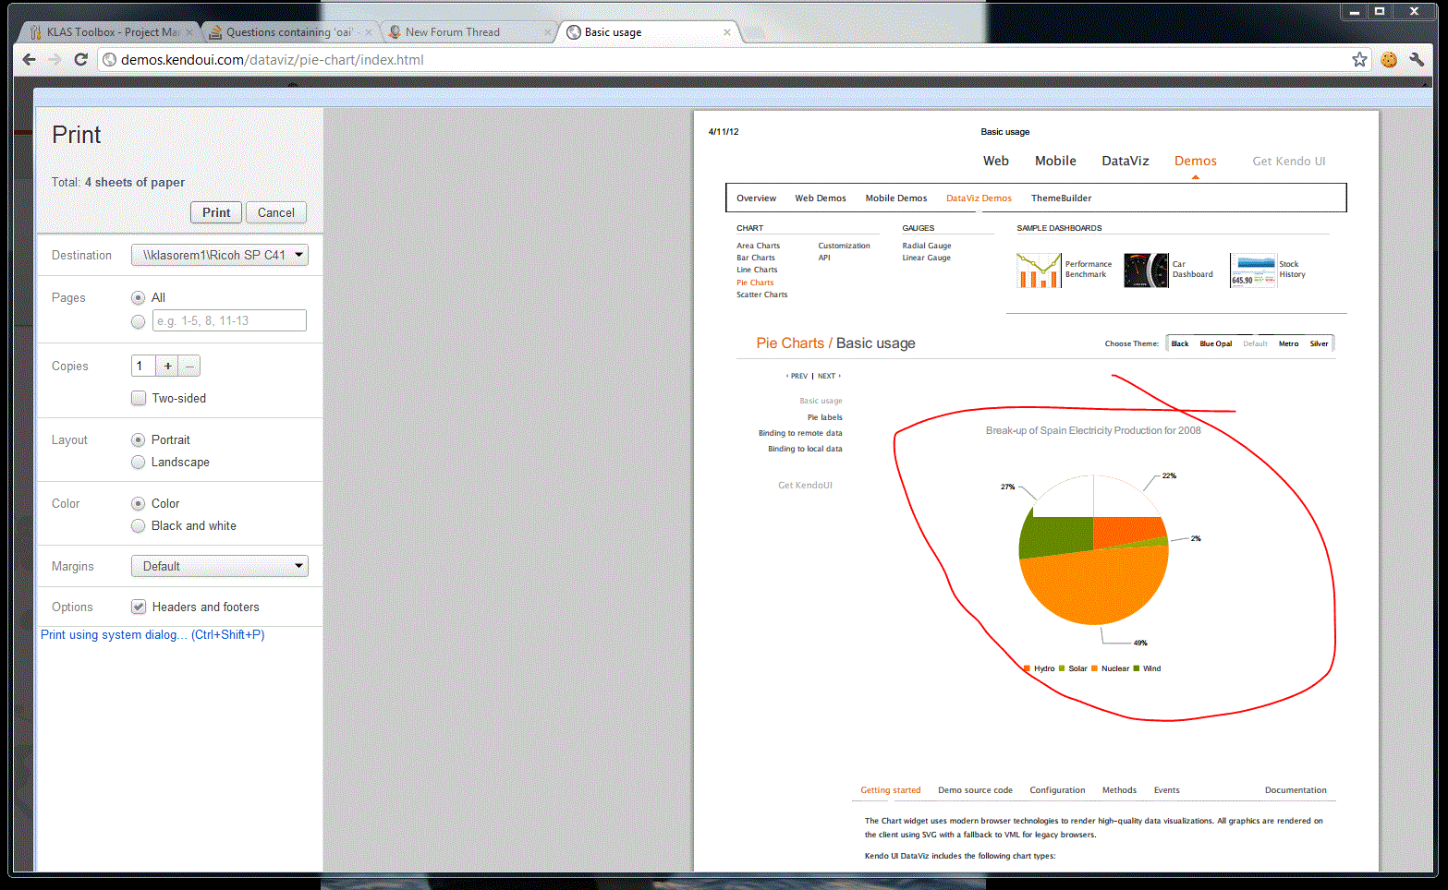The width and height of the screenshot is (1448, 890).
Task: Click Web Demos in the preview menu
Action: tap(821, 198)
